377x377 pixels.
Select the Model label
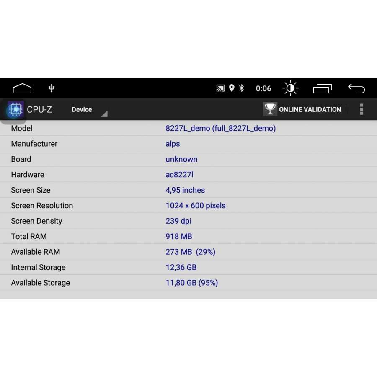tap(22, 128)
